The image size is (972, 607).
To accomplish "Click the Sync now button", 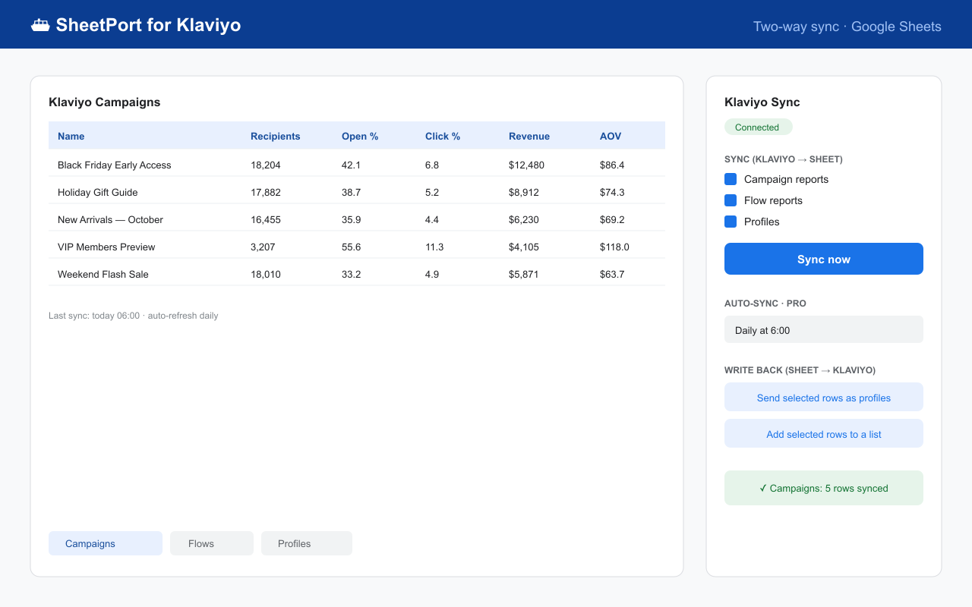I will pos(824,259).
